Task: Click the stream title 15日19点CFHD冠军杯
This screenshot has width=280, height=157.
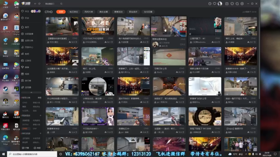Action: [93, 38]
